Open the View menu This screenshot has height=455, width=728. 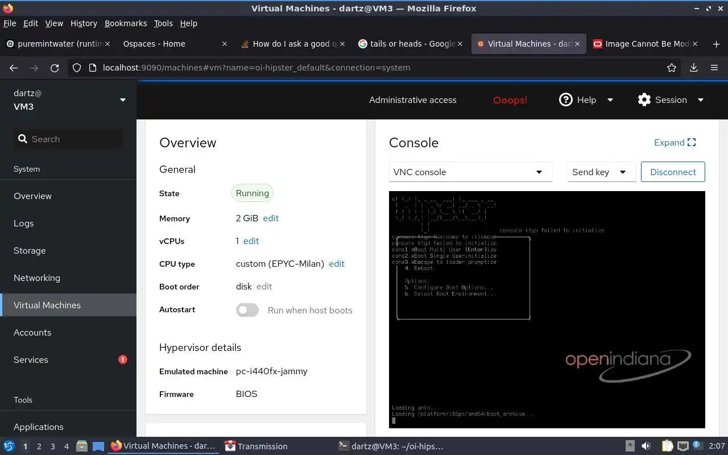(x=54, y=23)
